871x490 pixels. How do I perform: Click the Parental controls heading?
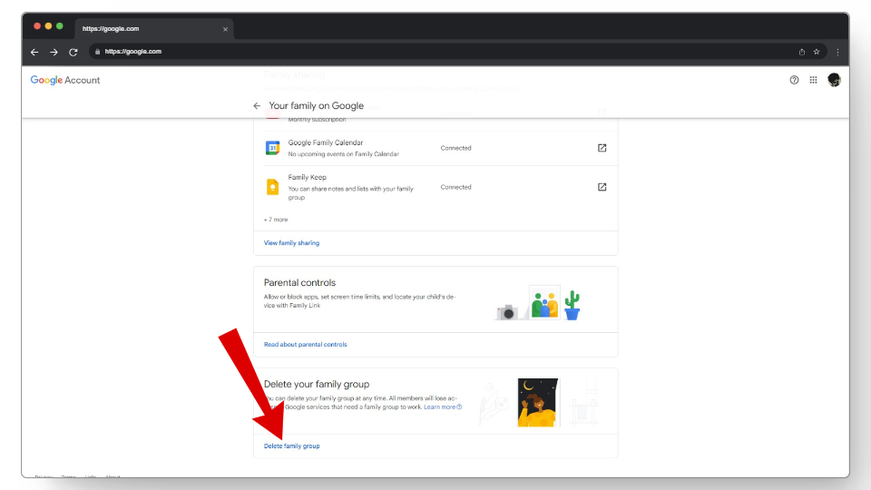coord(299,283)
